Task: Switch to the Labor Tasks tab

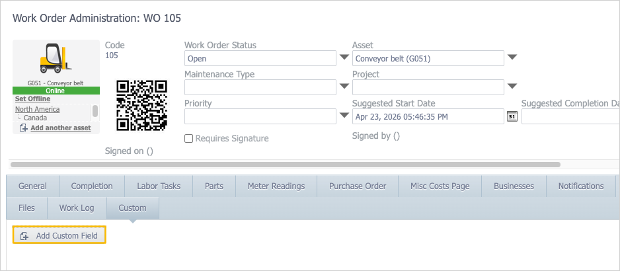Action: pos(159,186)
